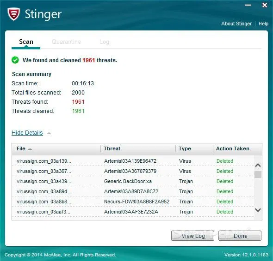
Task: Click the red Threats found value 1961
Action: [x=78, y=102]
